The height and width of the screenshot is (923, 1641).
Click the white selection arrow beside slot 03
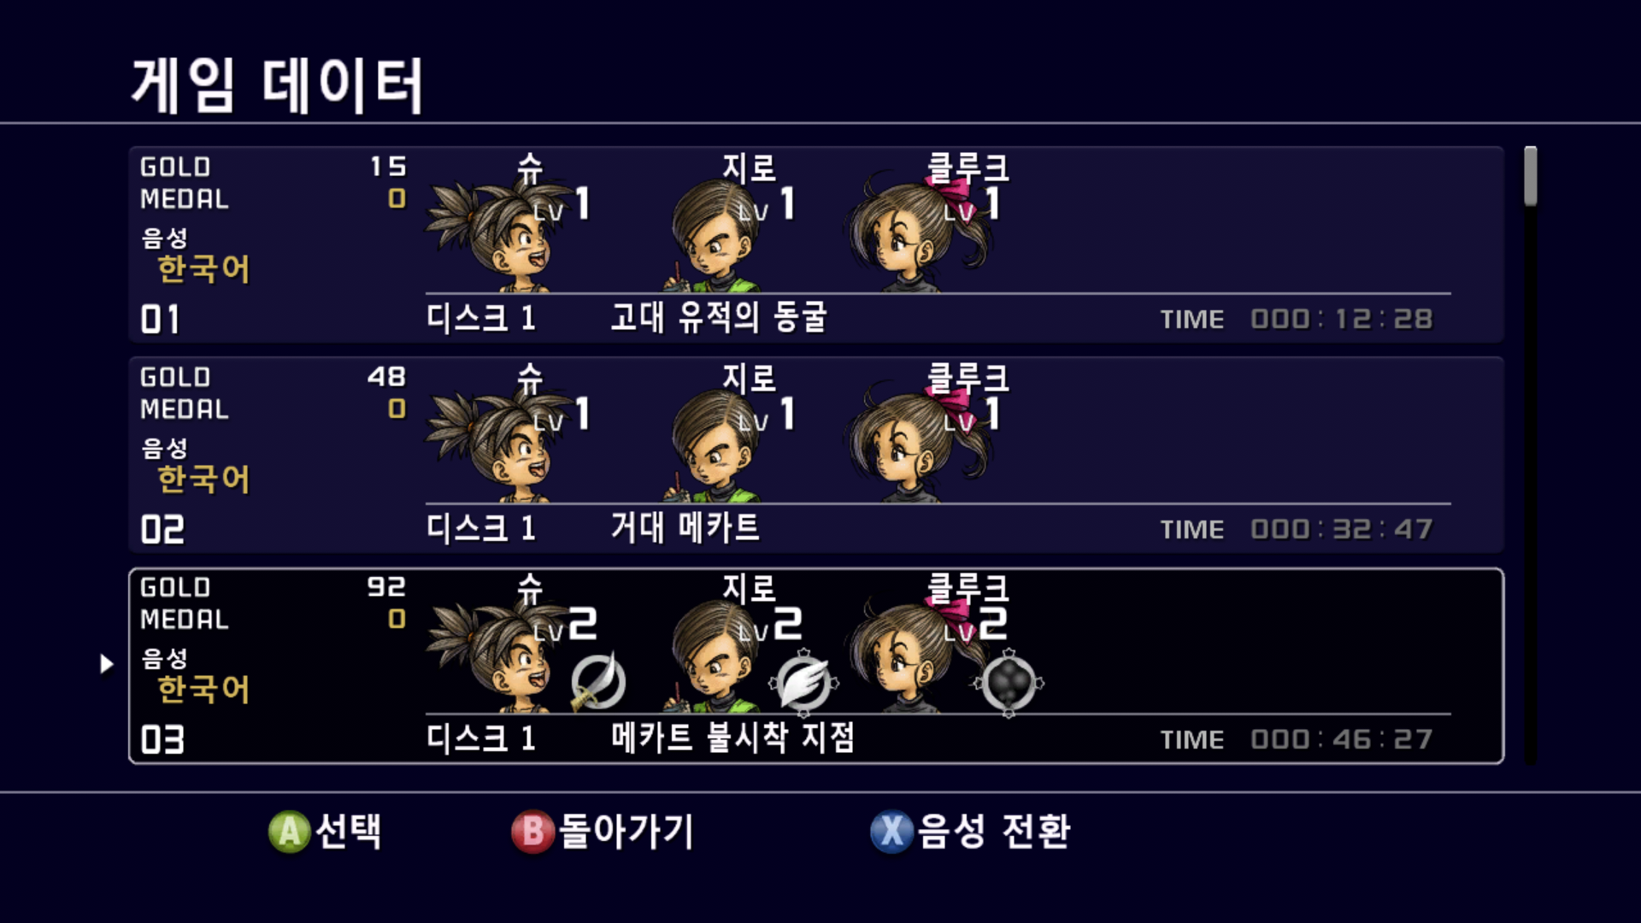pyautogui.click(x=106, y=664)
